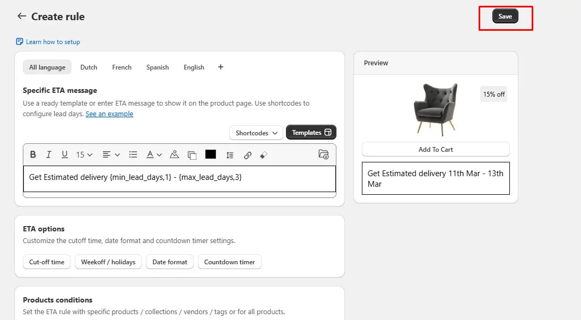Image resolution: width=581 pixels, height=320 pixels.
Task: Click the back arrow next to Create rule
Action: (x=22, y=16)
